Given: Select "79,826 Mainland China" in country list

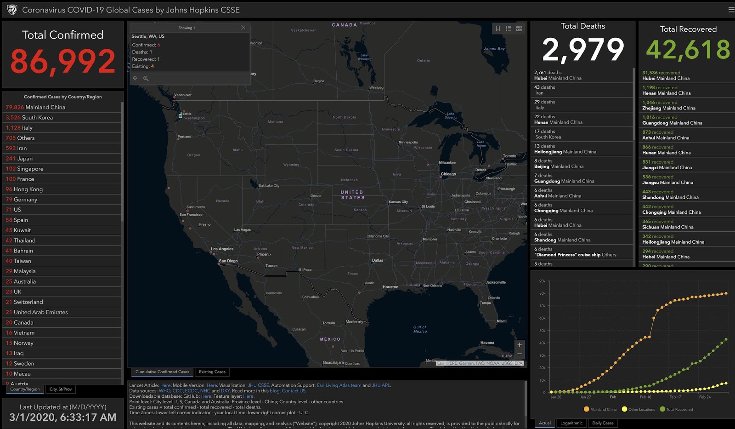Looking at the screenshot, I should tap(62, 107).
